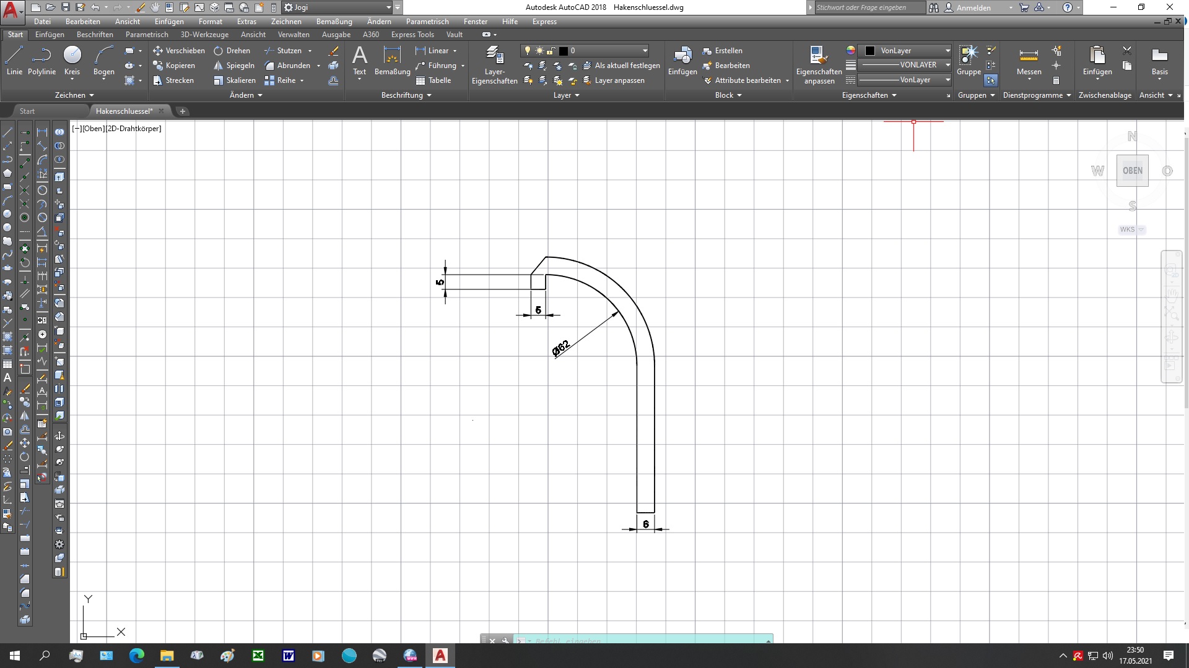Viewport: 1189px width, 668px height.
Task: Switch to the Start file tab
Action: pyautogui.click(x=27, y=111)
